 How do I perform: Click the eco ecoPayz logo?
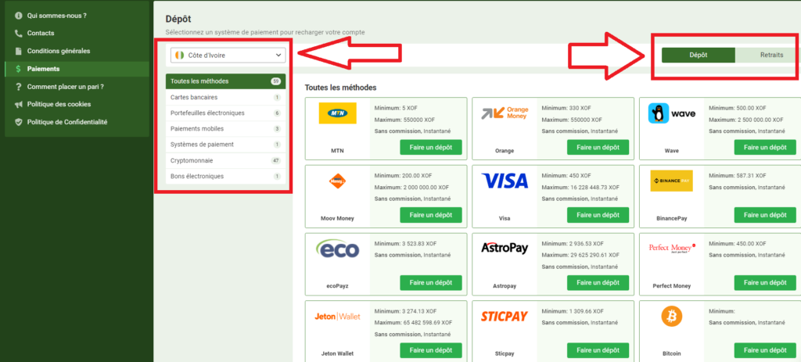coord(337,248)
